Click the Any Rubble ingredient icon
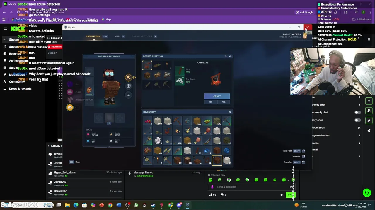The image size is (375, 210). [180, 81]
